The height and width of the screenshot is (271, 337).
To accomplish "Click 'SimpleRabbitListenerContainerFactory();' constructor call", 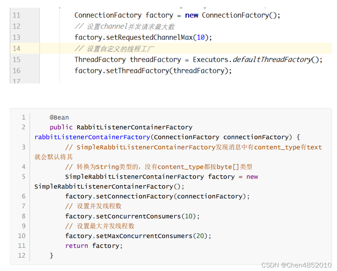I will (109, 187).
